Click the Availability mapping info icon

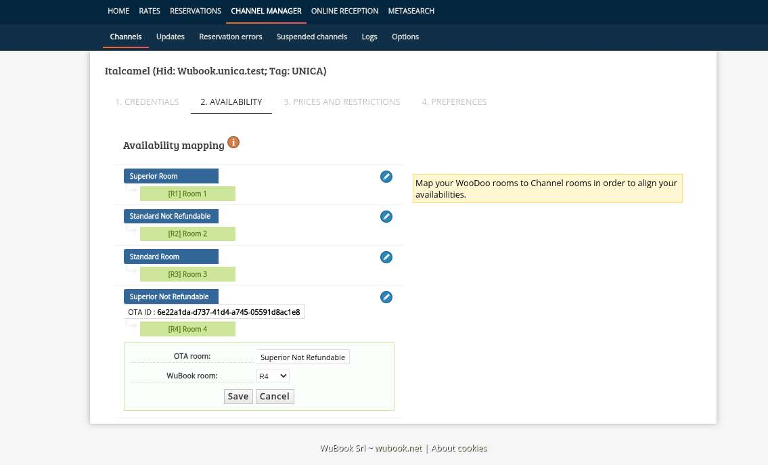(x=233, y=143)
